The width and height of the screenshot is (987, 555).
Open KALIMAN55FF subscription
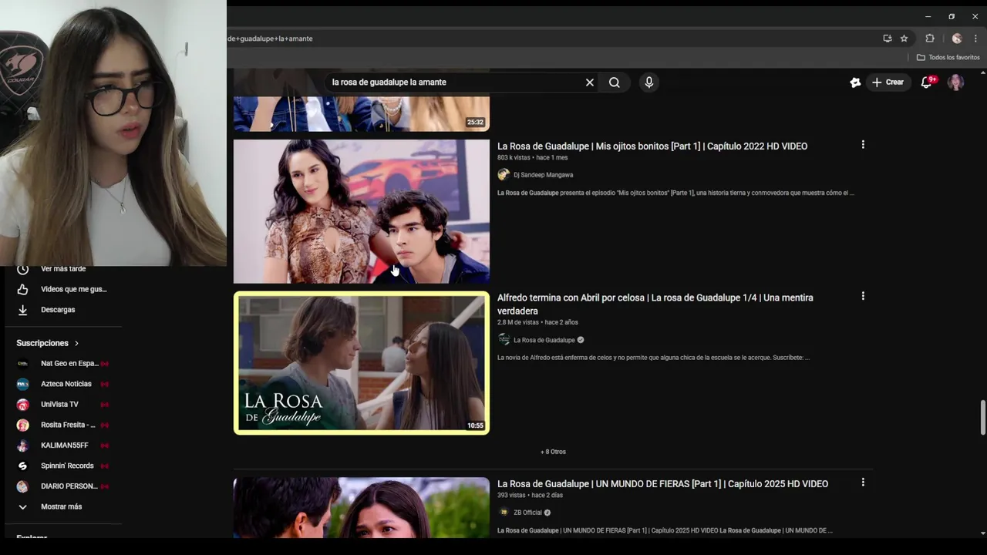62,446
